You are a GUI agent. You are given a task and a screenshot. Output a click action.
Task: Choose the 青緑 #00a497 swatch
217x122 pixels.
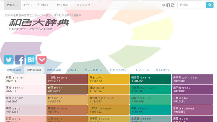[x=151, y=110]
